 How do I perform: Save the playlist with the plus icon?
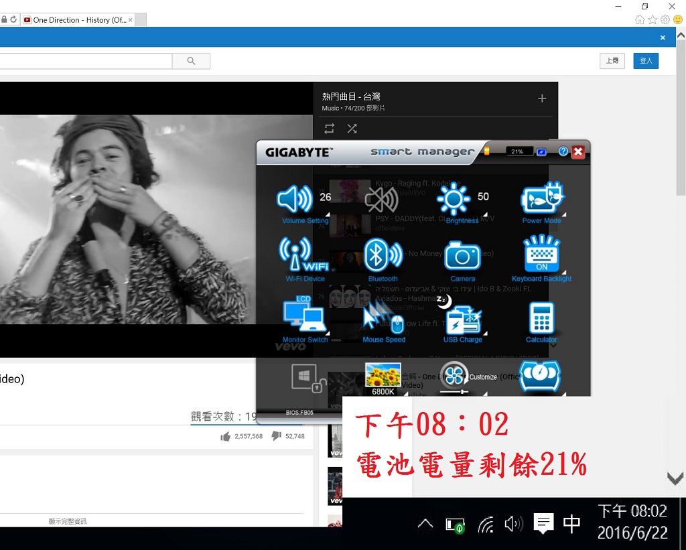tap(542, 98)
